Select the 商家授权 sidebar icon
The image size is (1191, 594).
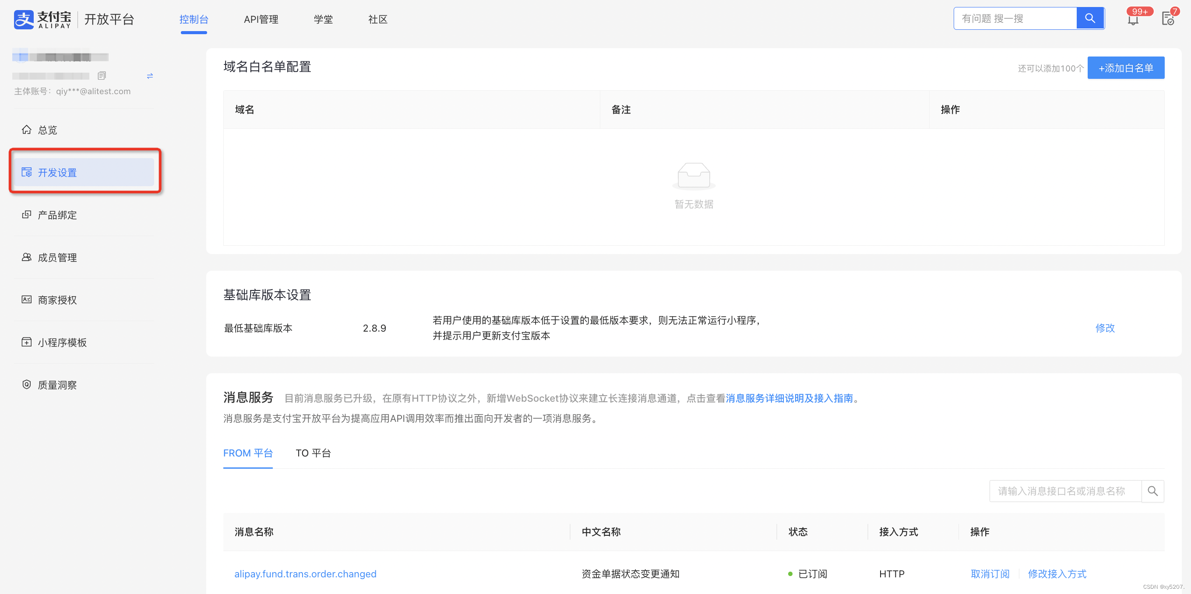click(26, 300)
